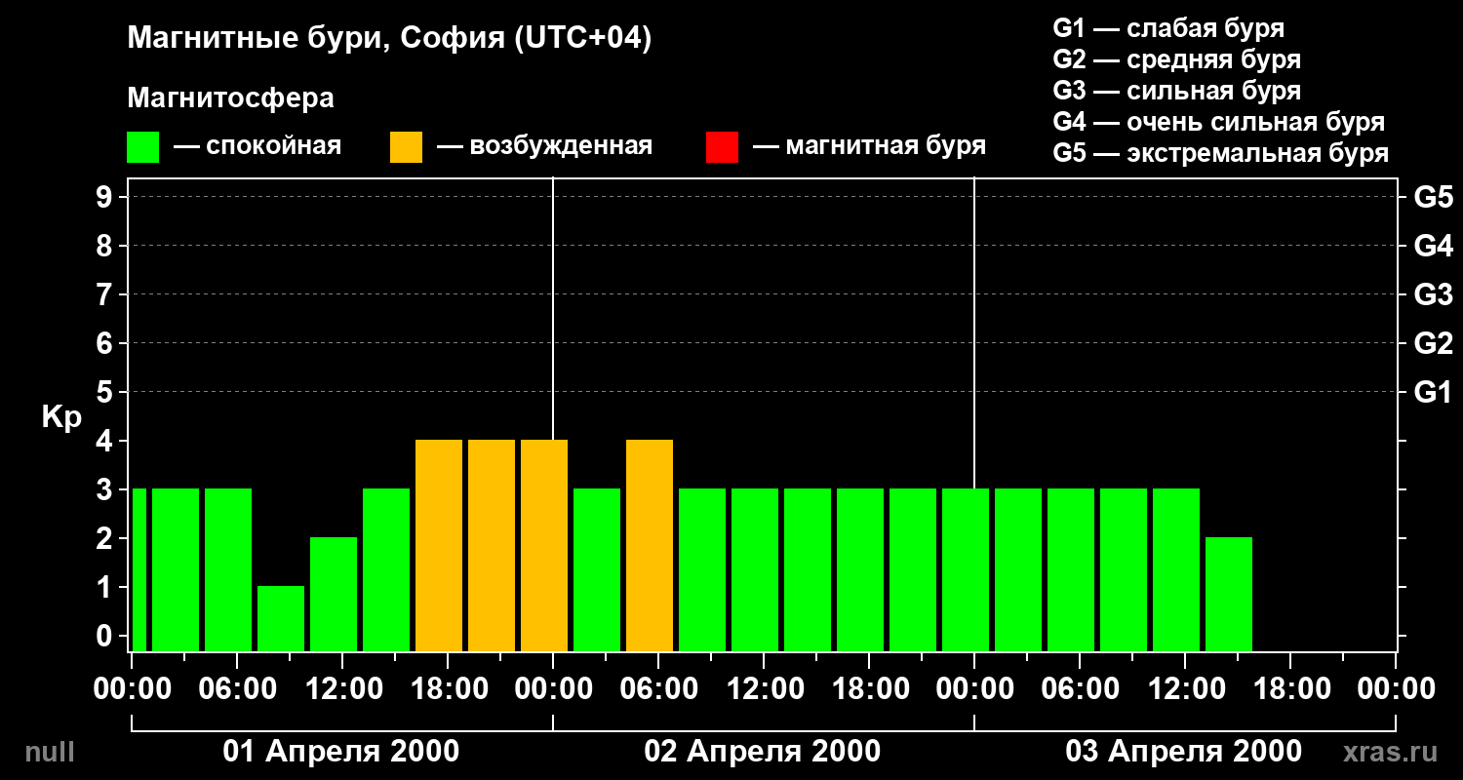Click the G3 tick label on the right axis
Image resolution: width=1463 pixels, height=780 pixels.
(1433, 294)
